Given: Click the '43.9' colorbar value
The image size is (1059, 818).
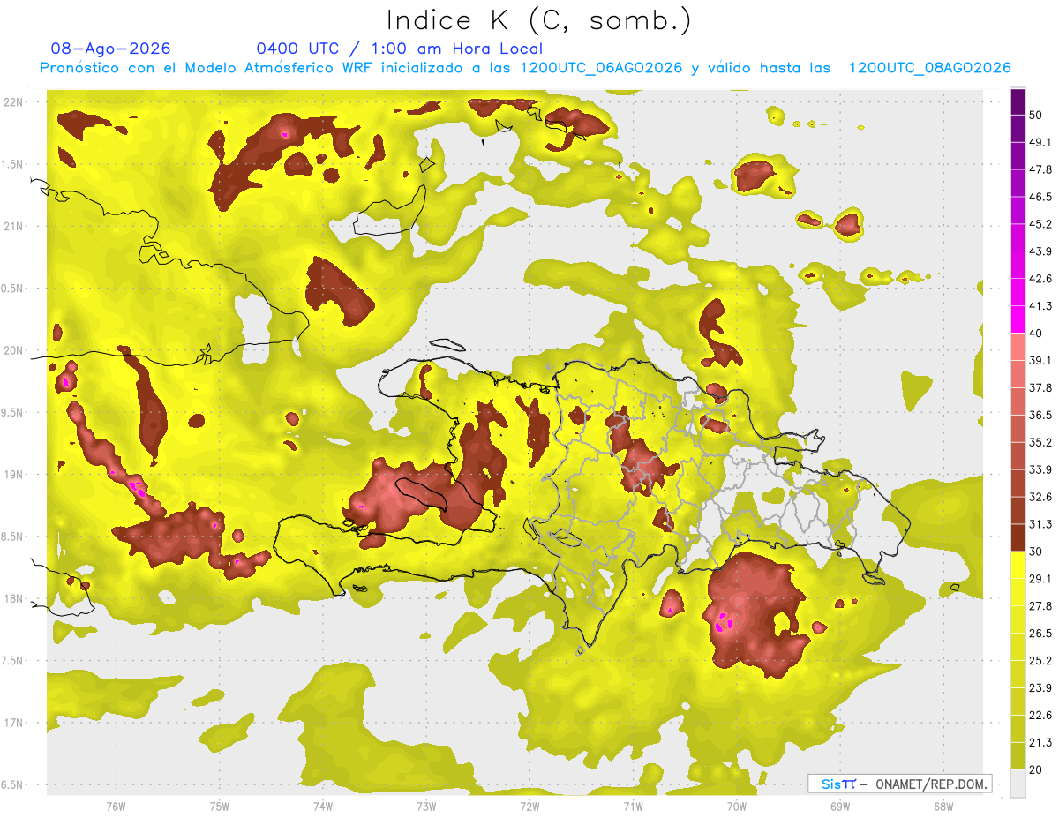Looking at the screenshot, I should 1041,251.
